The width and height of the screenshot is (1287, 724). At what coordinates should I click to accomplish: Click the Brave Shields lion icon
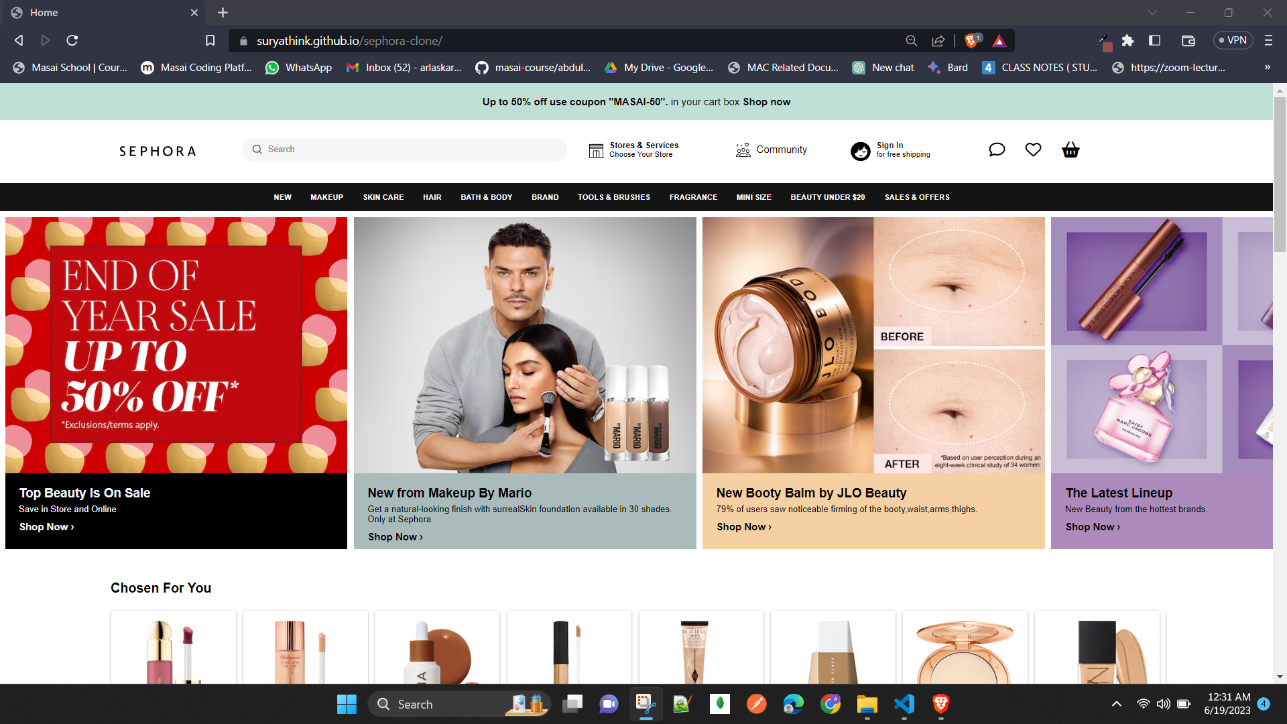click(971, 41)
